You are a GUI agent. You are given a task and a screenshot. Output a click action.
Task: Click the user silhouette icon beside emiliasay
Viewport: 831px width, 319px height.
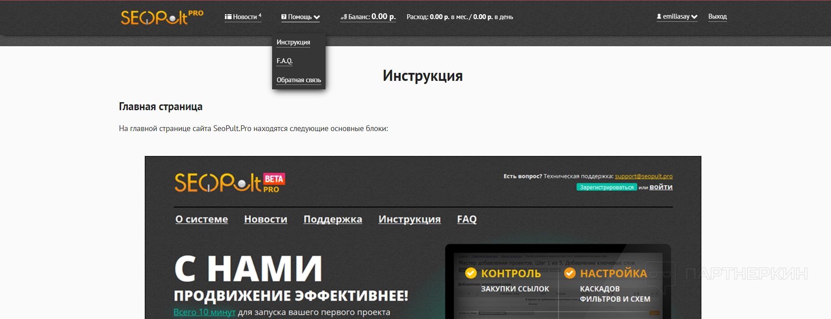[x=659, y=16]
